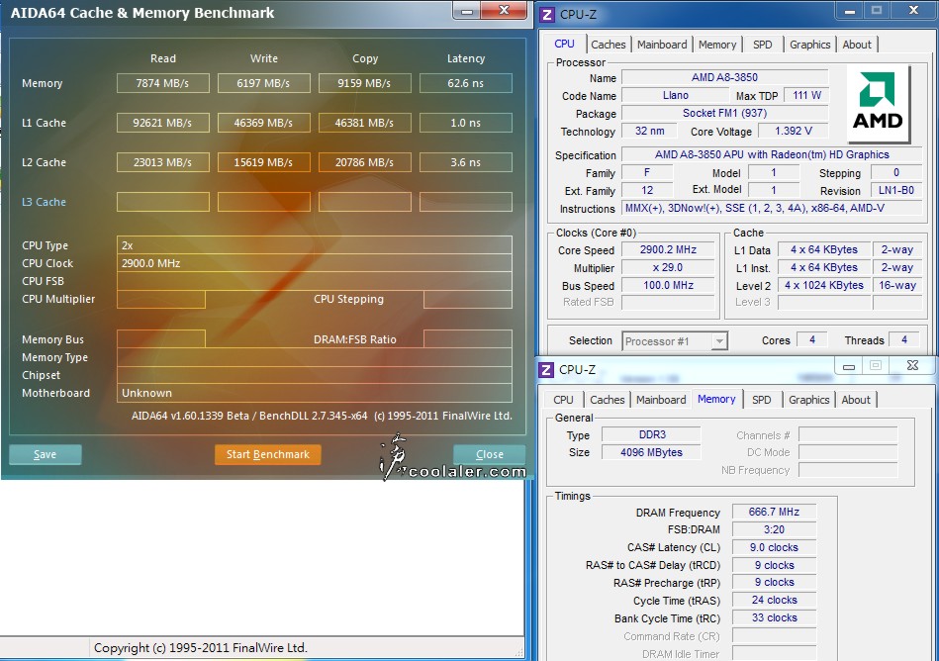Select the Graphics tab in the lower CPU-Z window
Image resolution: width=939 pixels, height=661 pixels.
pyautogui.click(x=809, y=400)
